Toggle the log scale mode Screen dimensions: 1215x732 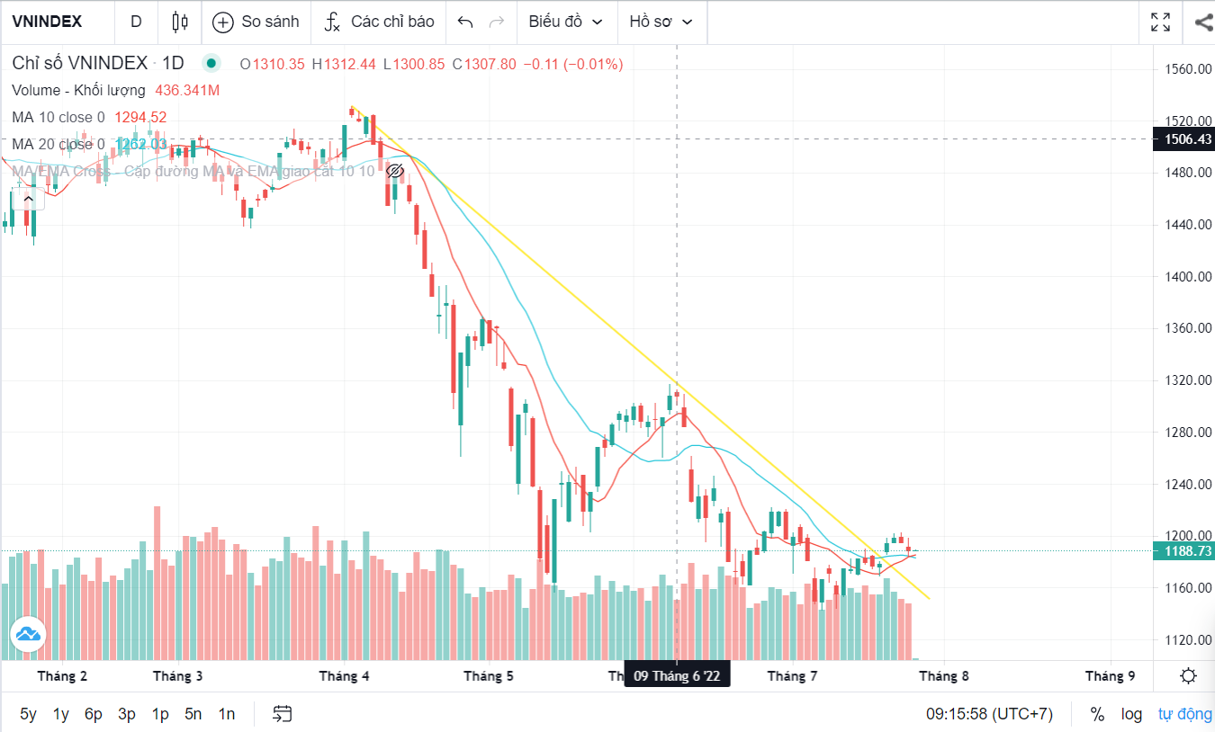pyautogui.click(x=1131, y=714)
